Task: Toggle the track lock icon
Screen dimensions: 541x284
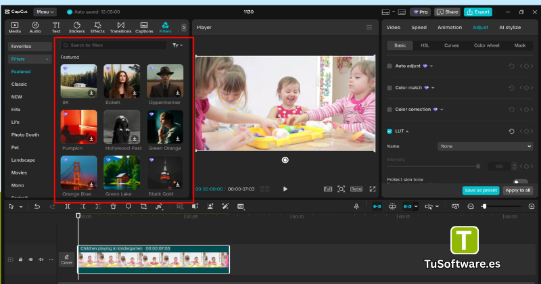Action: 21,260
